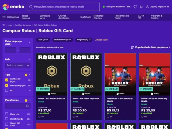Select the Jogos baratos menu item
172x129 pixels.
pos(26,17)
